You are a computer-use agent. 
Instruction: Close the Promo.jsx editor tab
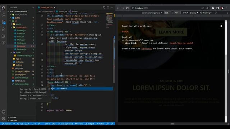[55, 7]
